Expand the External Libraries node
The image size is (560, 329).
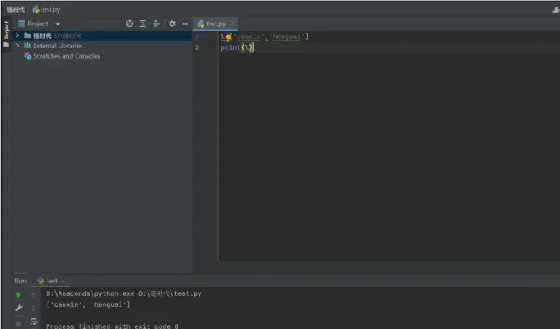click(x=17, y=46)
